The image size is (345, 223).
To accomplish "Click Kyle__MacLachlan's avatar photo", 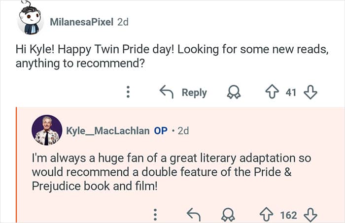I will 47,130.
